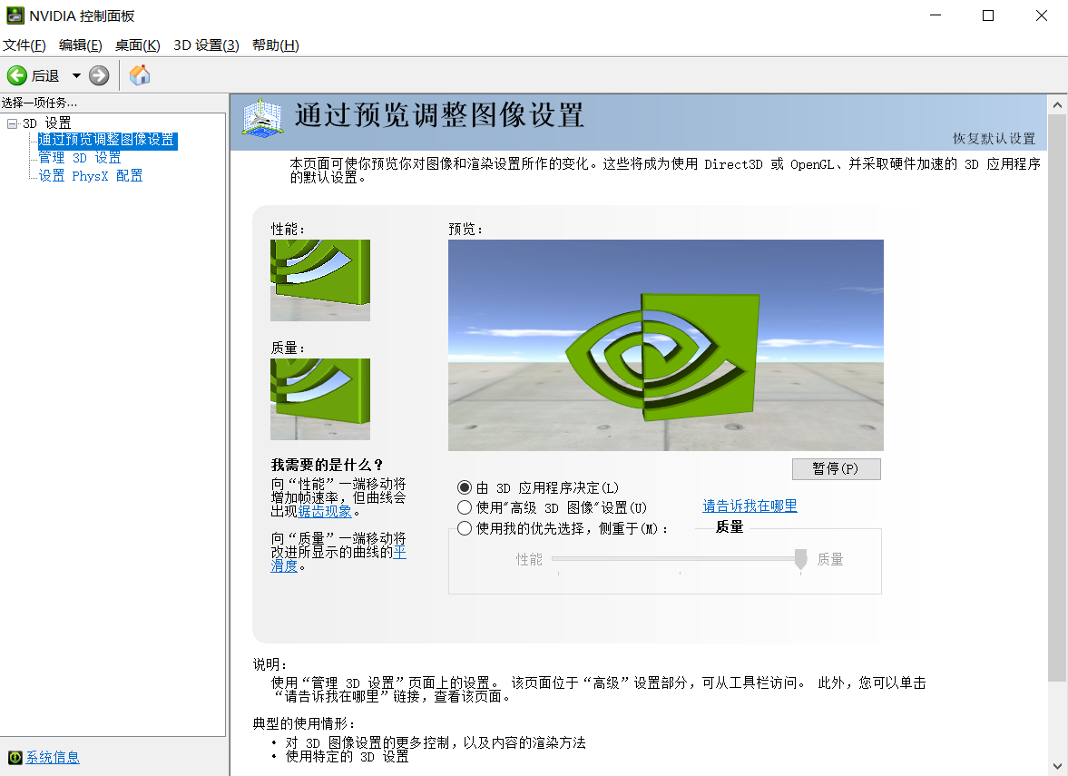Open the 编辑(E) menu

pyautogui.click(x=81, y=45)
